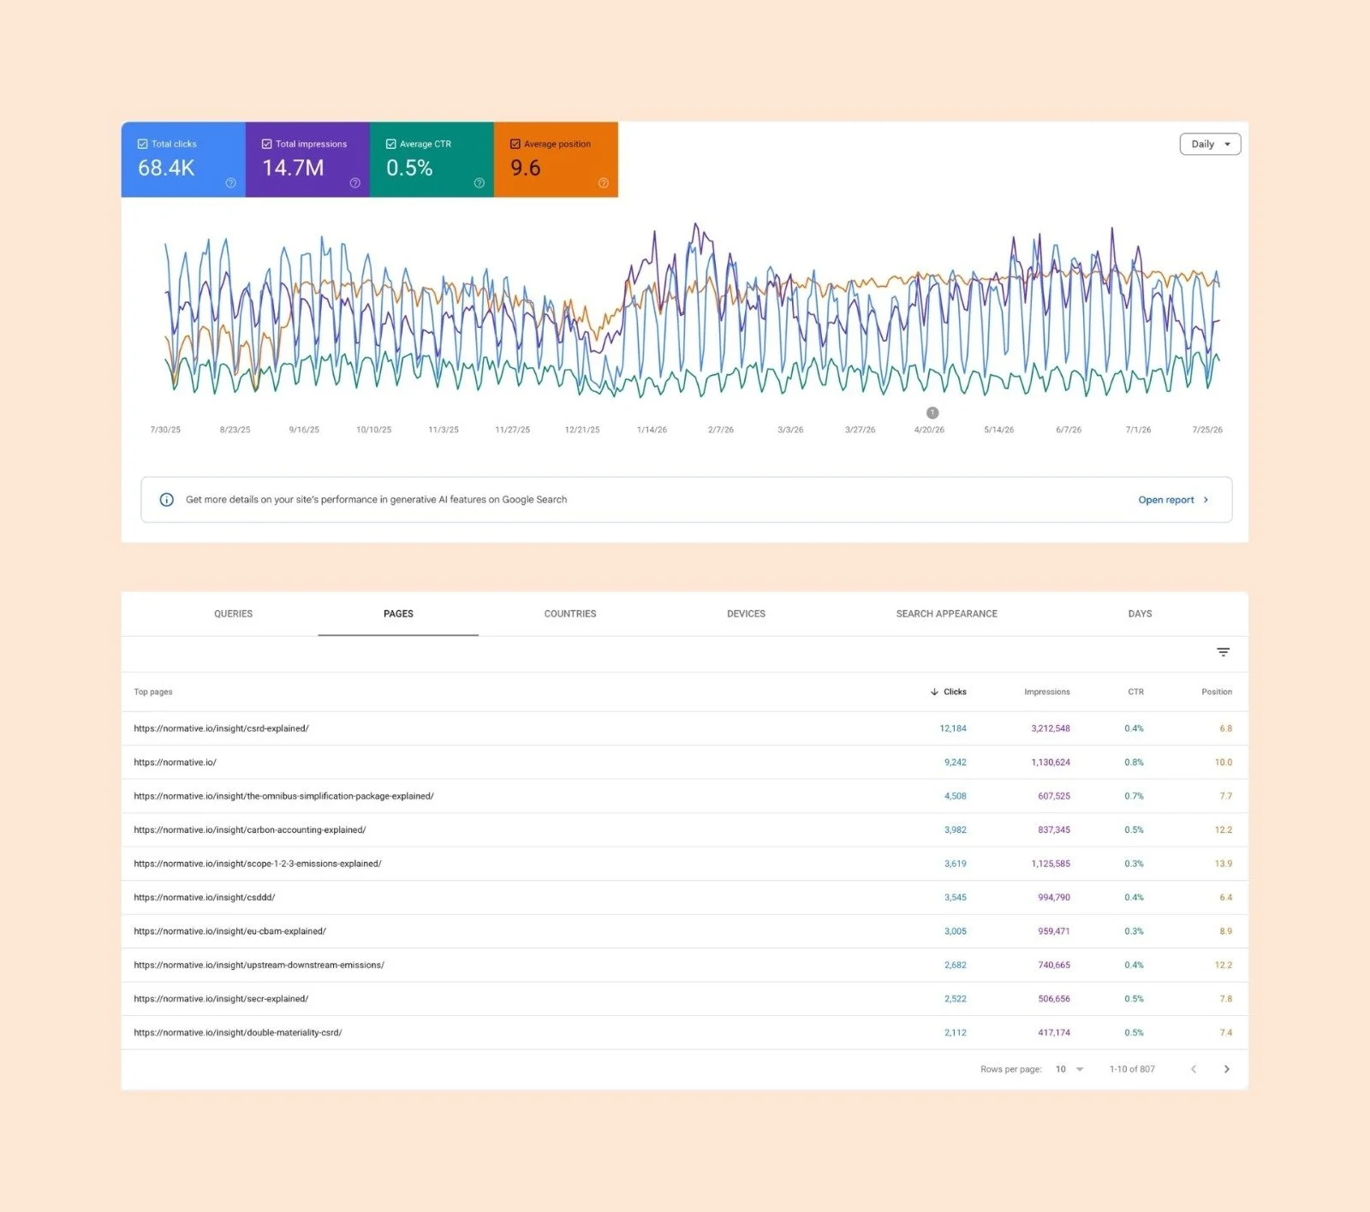Switch to the Queries tab
The width and height of the screenshot is (1370, 1212).
pos(233,614)
